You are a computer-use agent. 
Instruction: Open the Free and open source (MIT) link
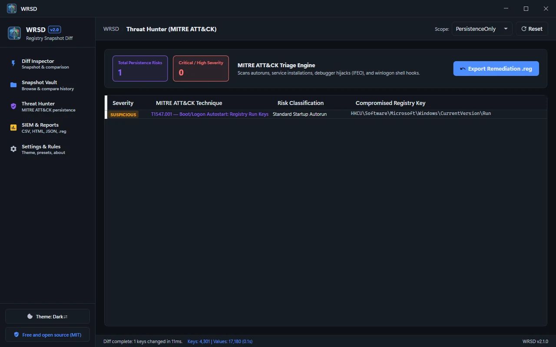[x=47, y=335]
